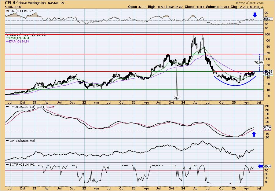This screenshot has width=275, height=191.
Task: Click the purple EMA(43) 36.58 legend entry
Action: pos(17,41)
